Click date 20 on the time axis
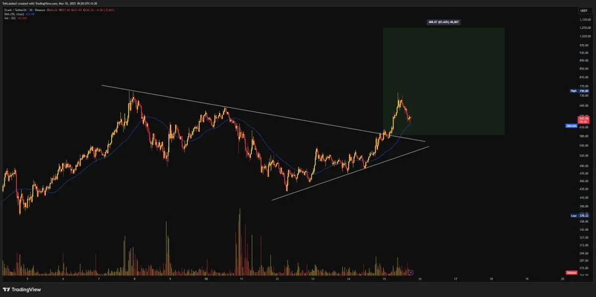This screenshot has width=596, height=297. click(x=562, y=279)
